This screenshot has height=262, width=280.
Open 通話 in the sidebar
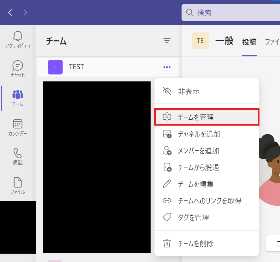[18, 157]
